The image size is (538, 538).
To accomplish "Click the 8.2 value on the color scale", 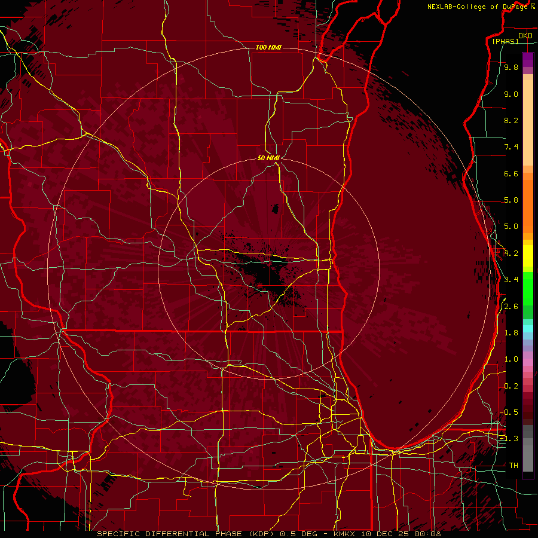I will point(511,120).
